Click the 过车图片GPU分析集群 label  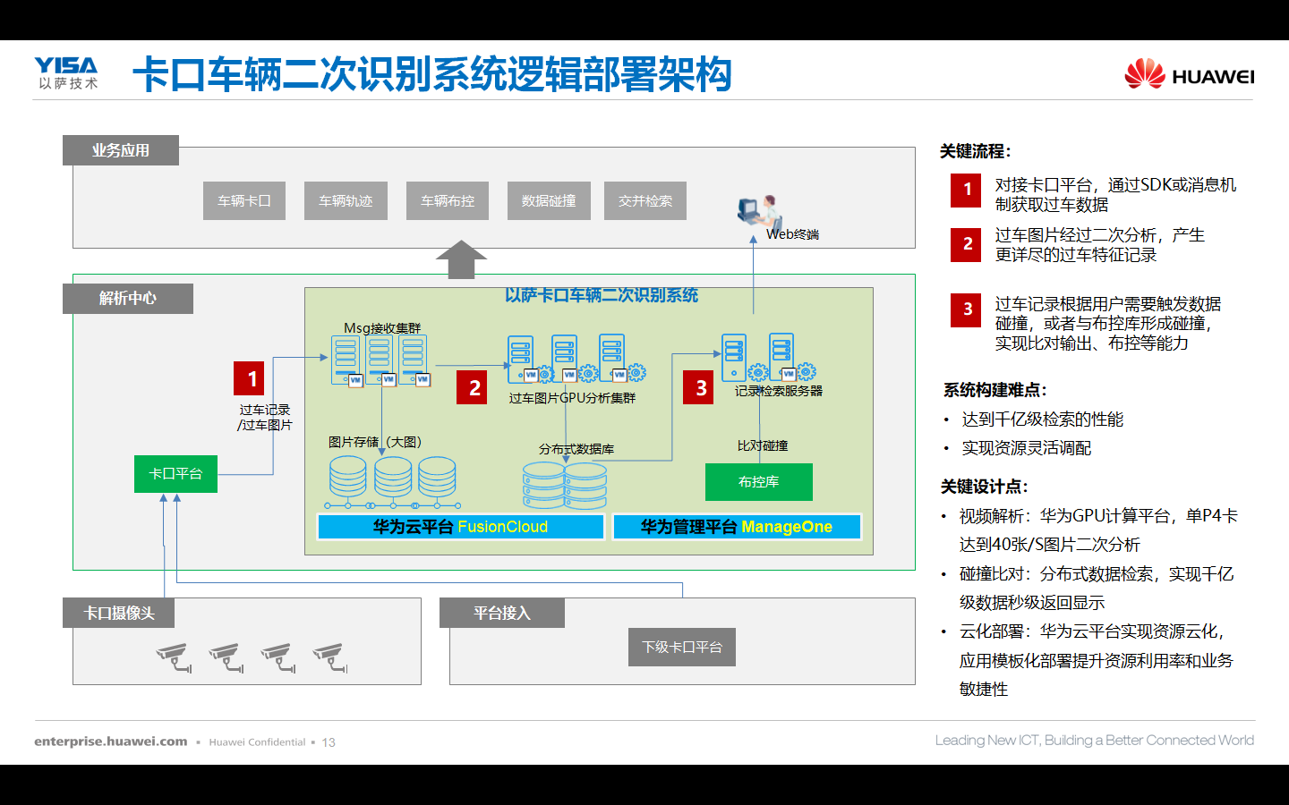[x=572, y=398]
